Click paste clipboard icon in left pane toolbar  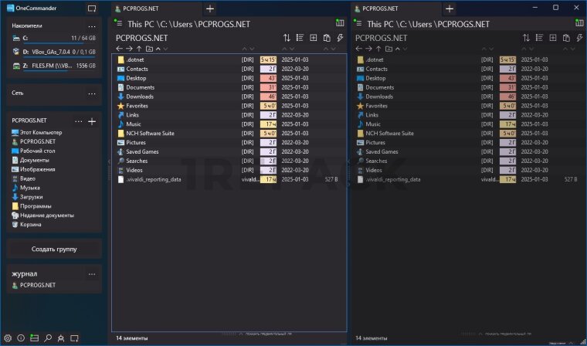pos(327,37)
